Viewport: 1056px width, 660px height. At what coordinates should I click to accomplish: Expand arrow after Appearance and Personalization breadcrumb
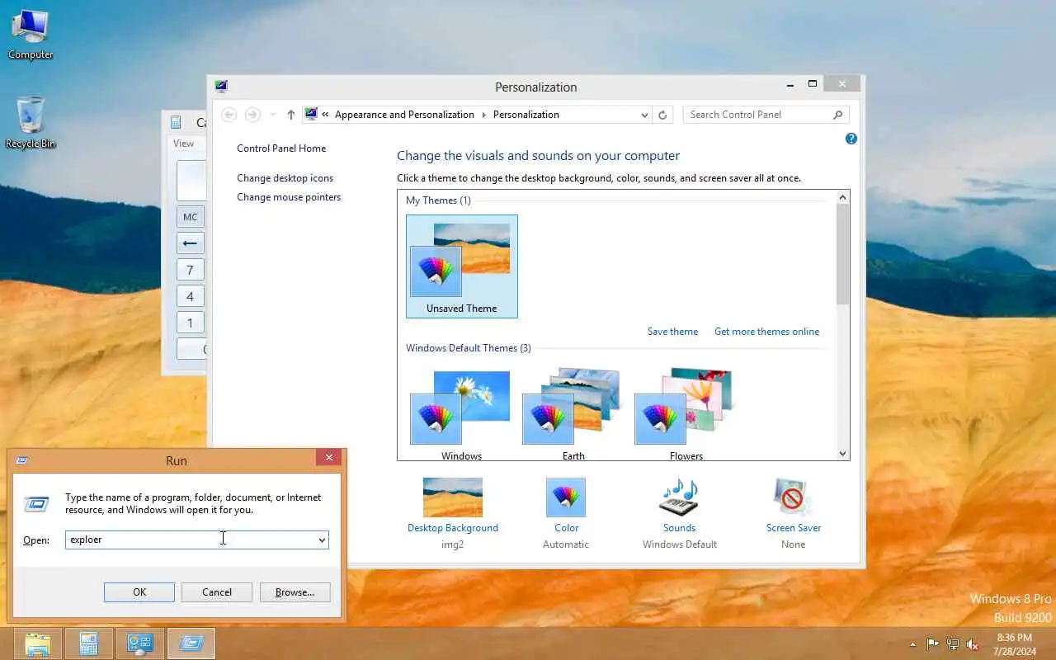click(483, 115)
